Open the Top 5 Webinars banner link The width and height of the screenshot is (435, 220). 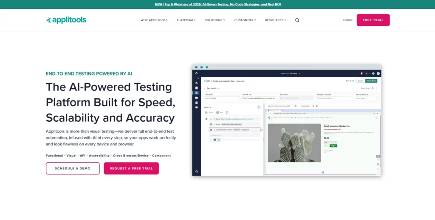coord(218,4)
